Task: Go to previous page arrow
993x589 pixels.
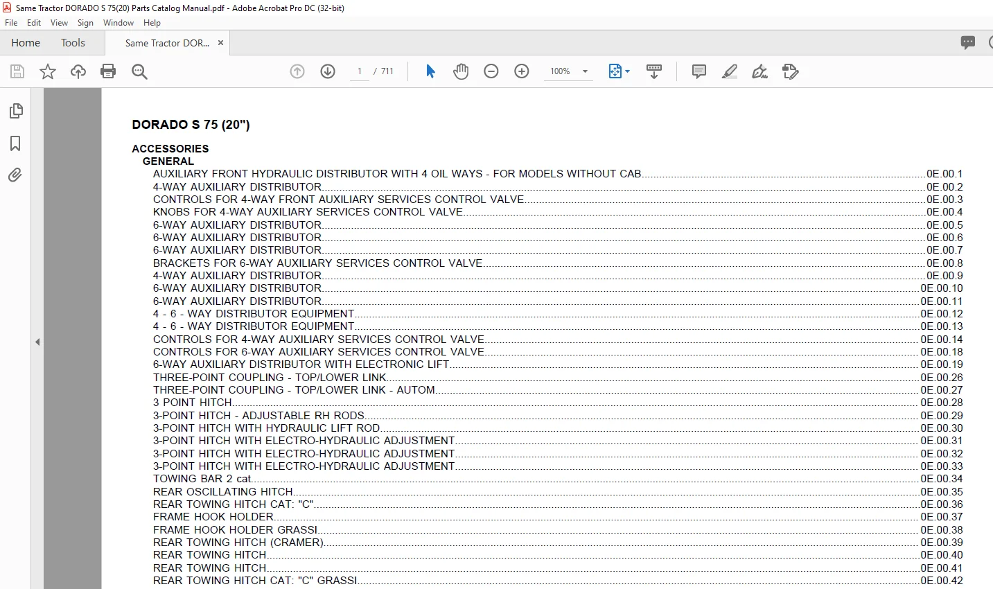Action: (x=297, y=71)
